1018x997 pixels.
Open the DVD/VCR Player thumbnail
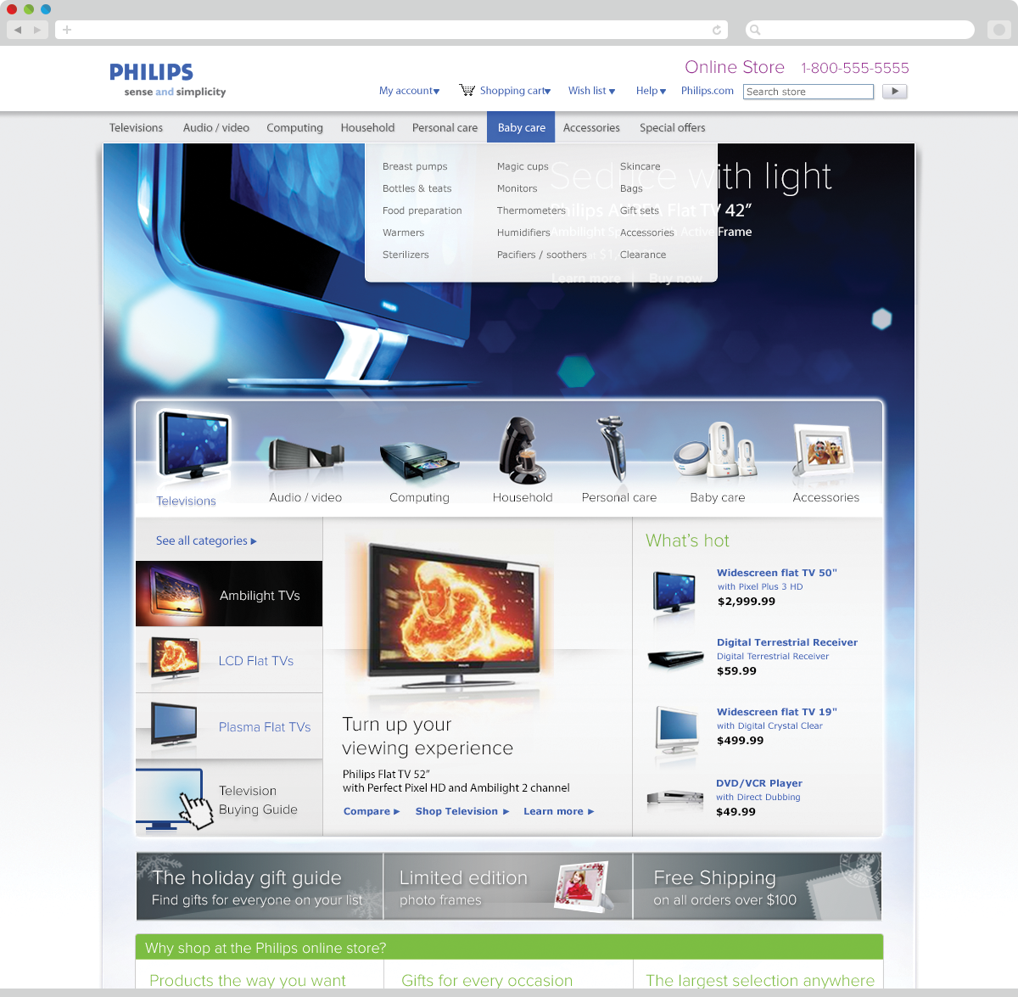click(x=675, y=798)
